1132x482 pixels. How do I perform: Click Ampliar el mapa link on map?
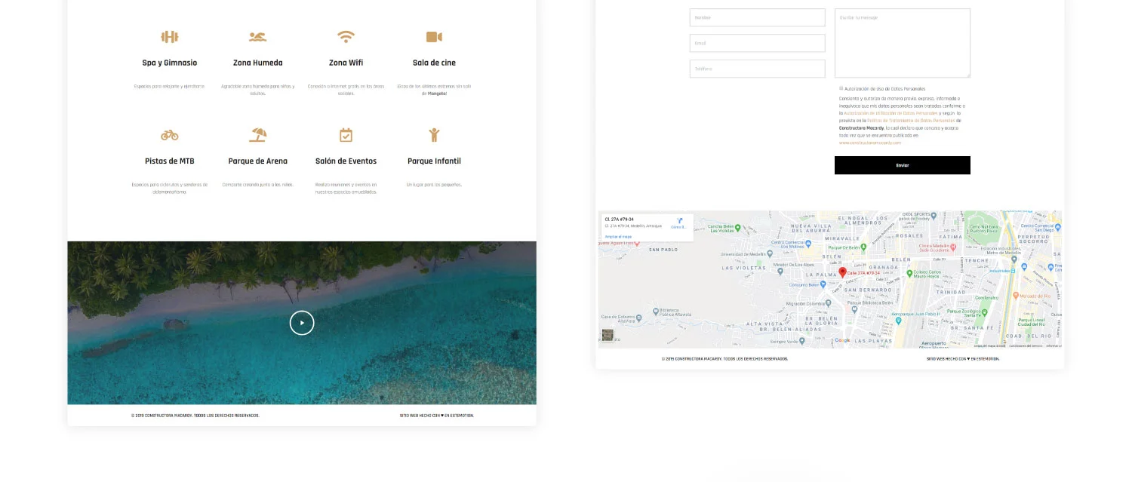click(617, 236)
